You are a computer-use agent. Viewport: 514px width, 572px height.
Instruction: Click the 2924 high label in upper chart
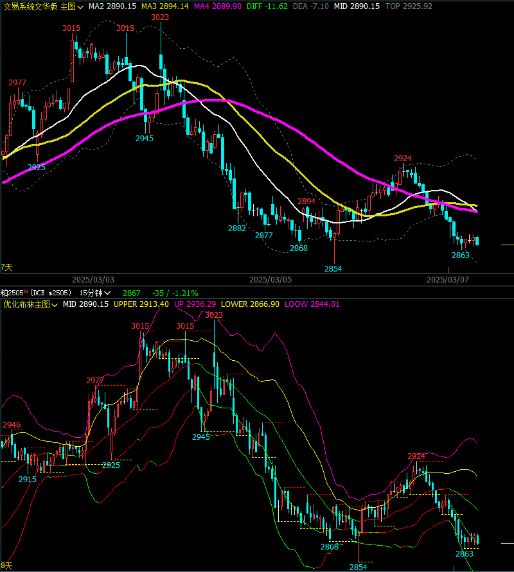tap(403, 159)
